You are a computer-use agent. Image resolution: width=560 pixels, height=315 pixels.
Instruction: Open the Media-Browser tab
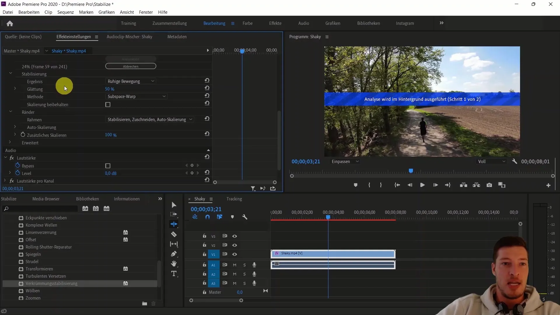(x=46, y=199)
